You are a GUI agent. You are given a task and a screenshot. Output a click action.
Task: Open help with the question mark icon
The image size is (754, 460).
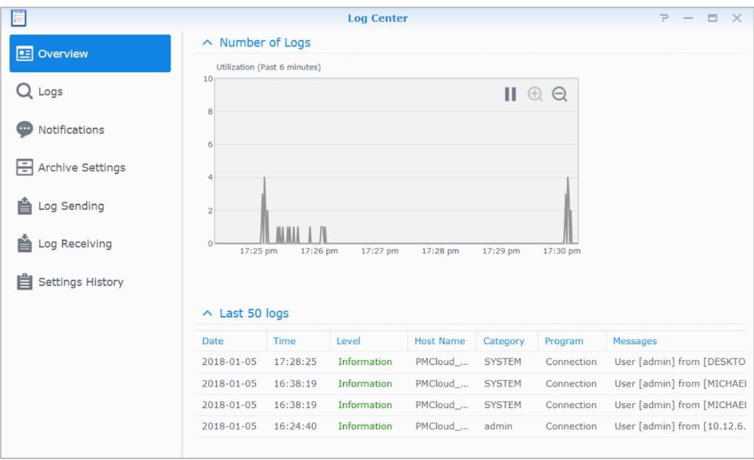[664, 18]
